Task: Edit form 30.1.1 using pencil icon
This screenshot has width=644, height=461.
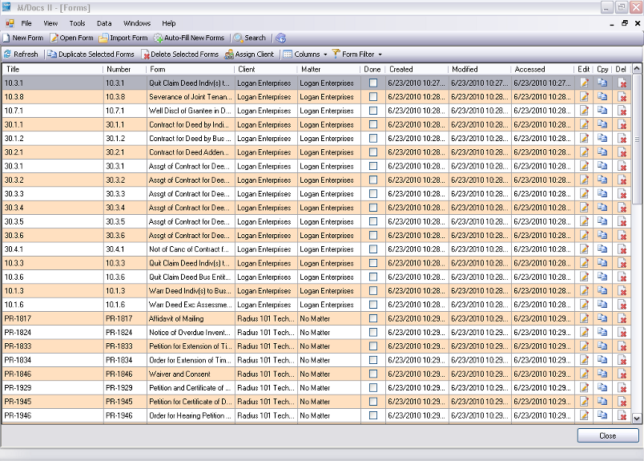Action: pos(584,124)
